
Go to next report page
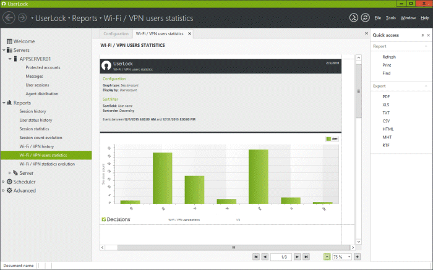pyautogui.click(x=297, y=257)
